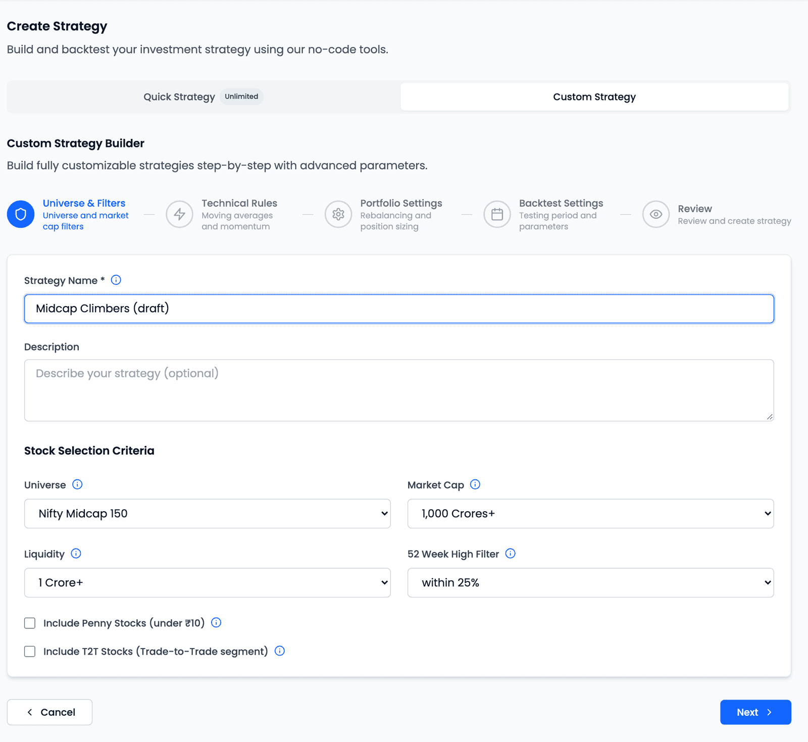The height and width of the screenshot is (742, 808).
Task: Go to Review step label
Action: [695, 209]
